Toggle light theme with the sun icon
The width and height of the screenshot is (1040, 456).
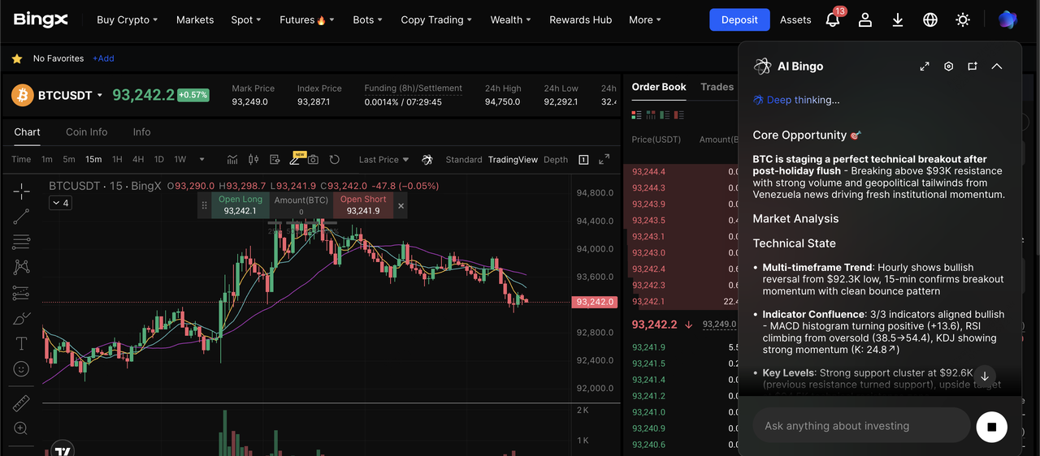coord(963,20)
